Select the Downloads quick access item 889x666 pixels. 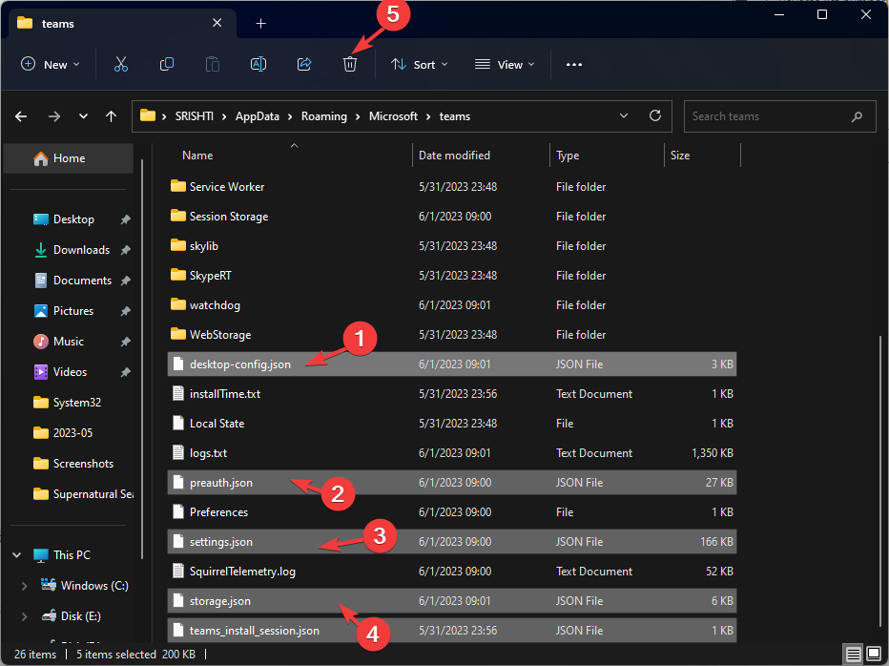pyautogui.click(x=80, y=250)
